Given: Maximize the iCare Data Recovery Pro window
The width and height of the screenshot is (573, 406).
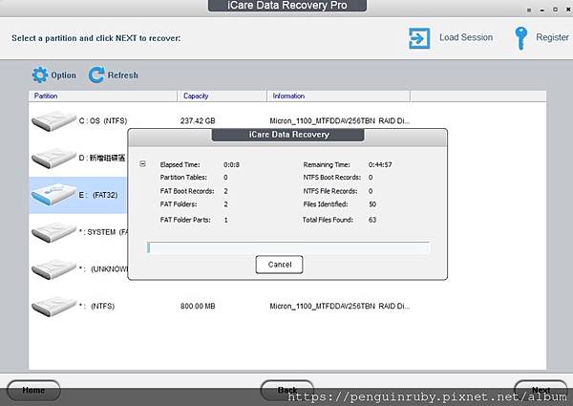Looking at the screenshot, I should 556,10.
